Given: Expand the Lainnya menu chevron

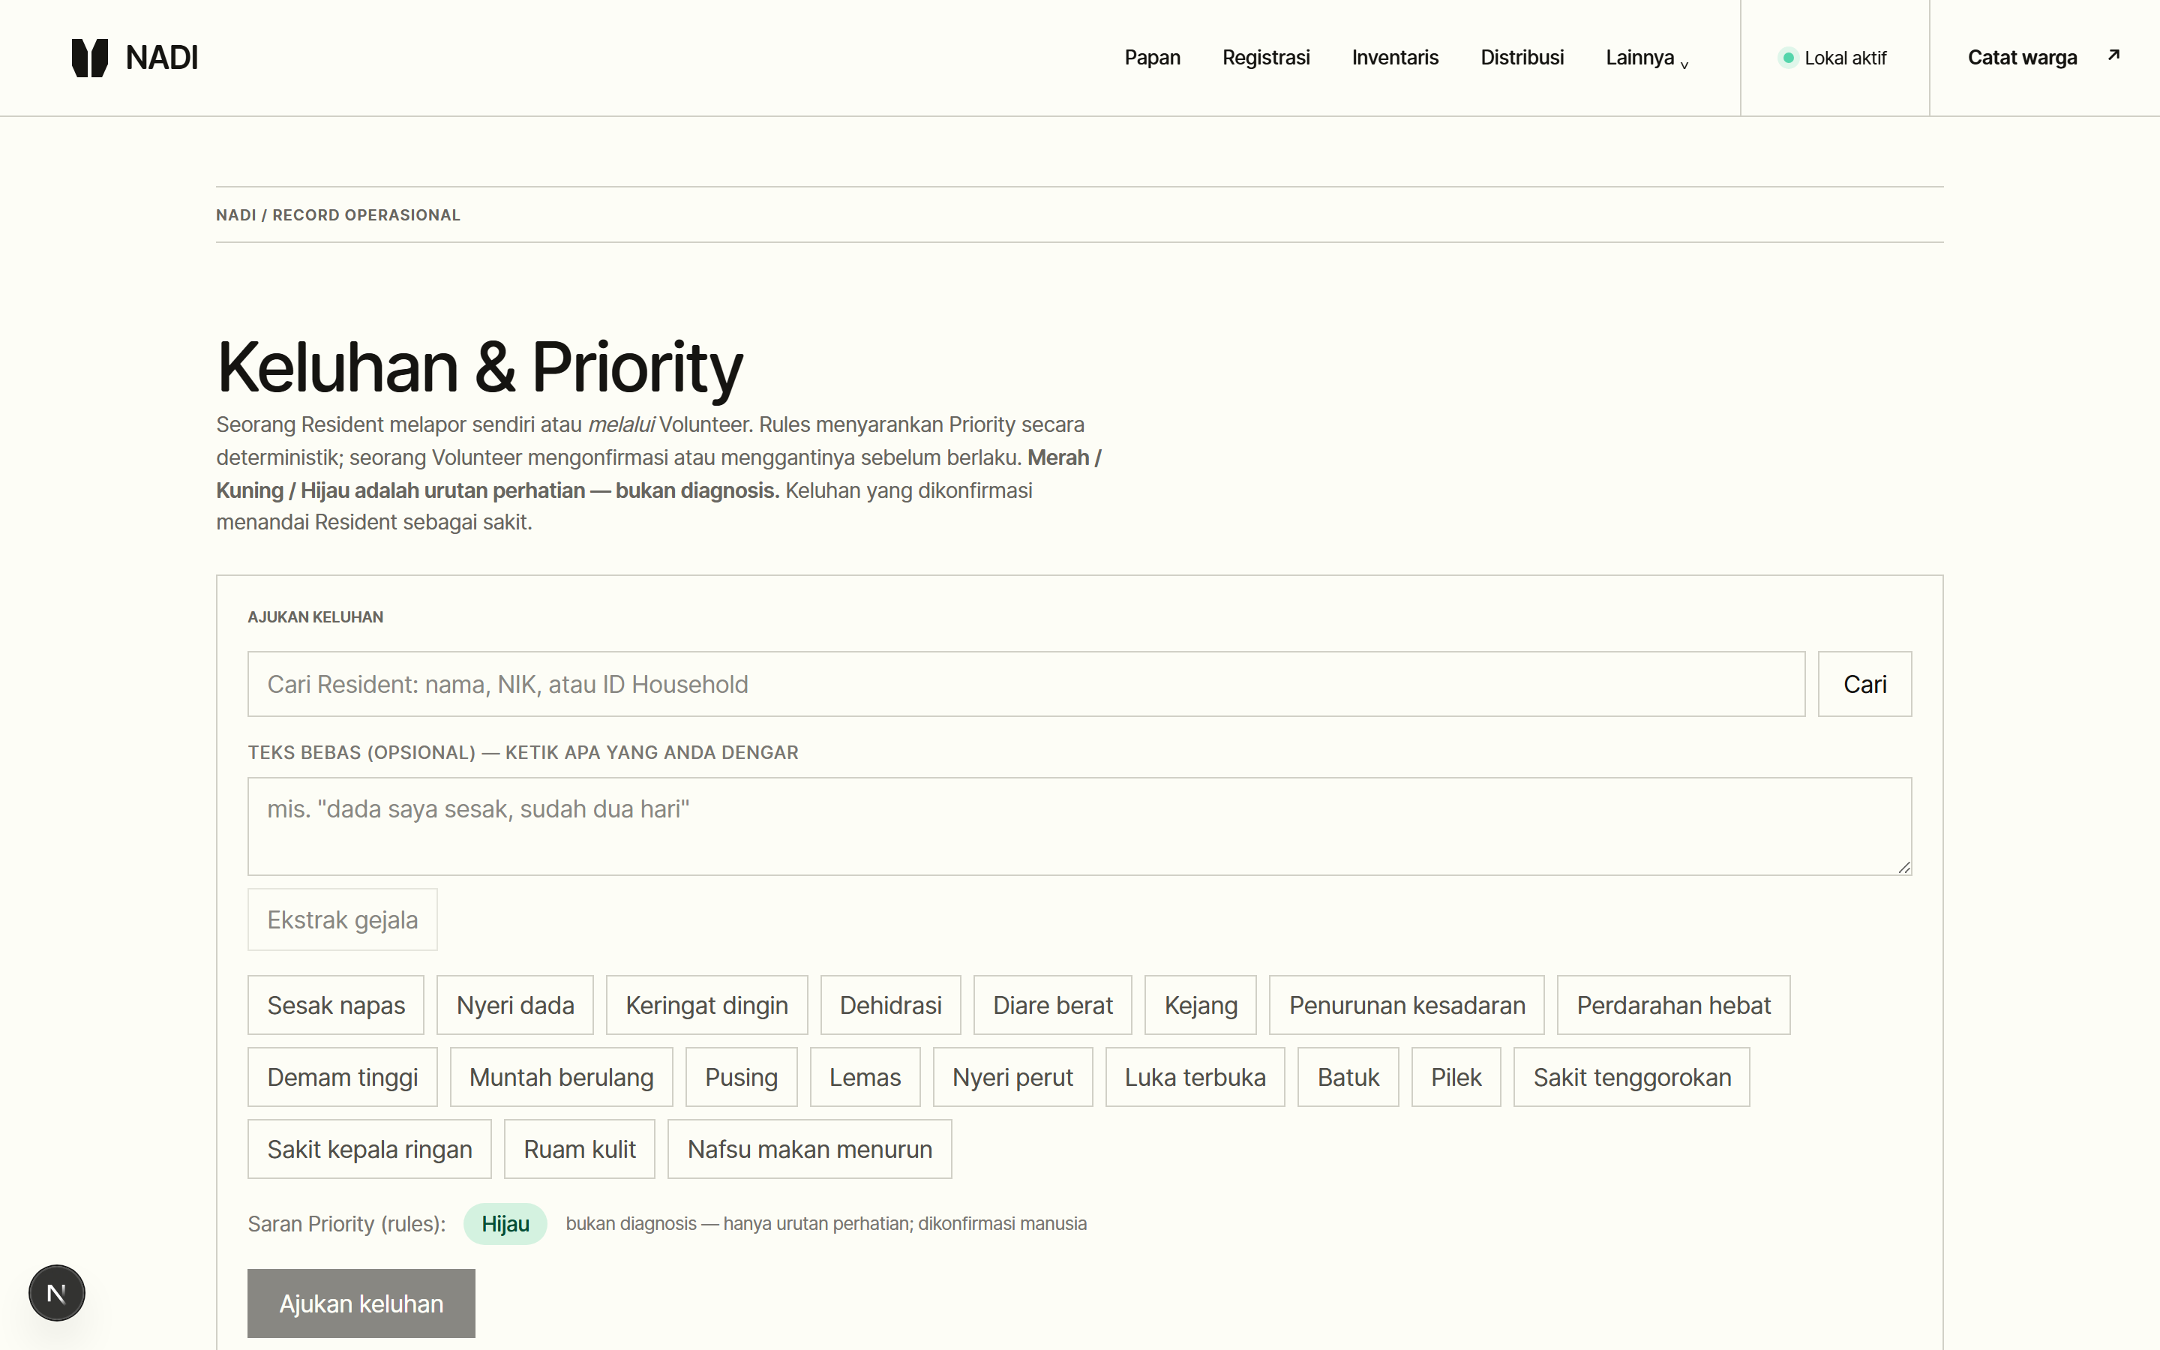Looking at the screenshot, I should (x=1684, y=64).
